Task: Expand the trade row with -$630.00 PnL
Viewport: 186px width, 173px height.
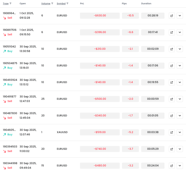Action: point(180,16)
